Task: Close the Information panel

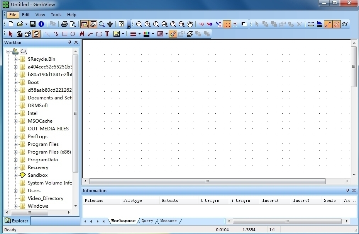Action: tap(354, 190)
